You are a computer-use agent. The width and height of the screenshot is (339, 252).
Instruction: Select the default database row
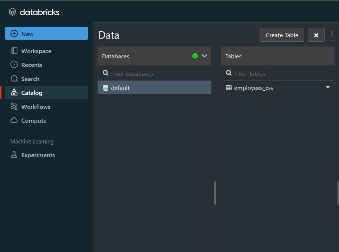154,88
